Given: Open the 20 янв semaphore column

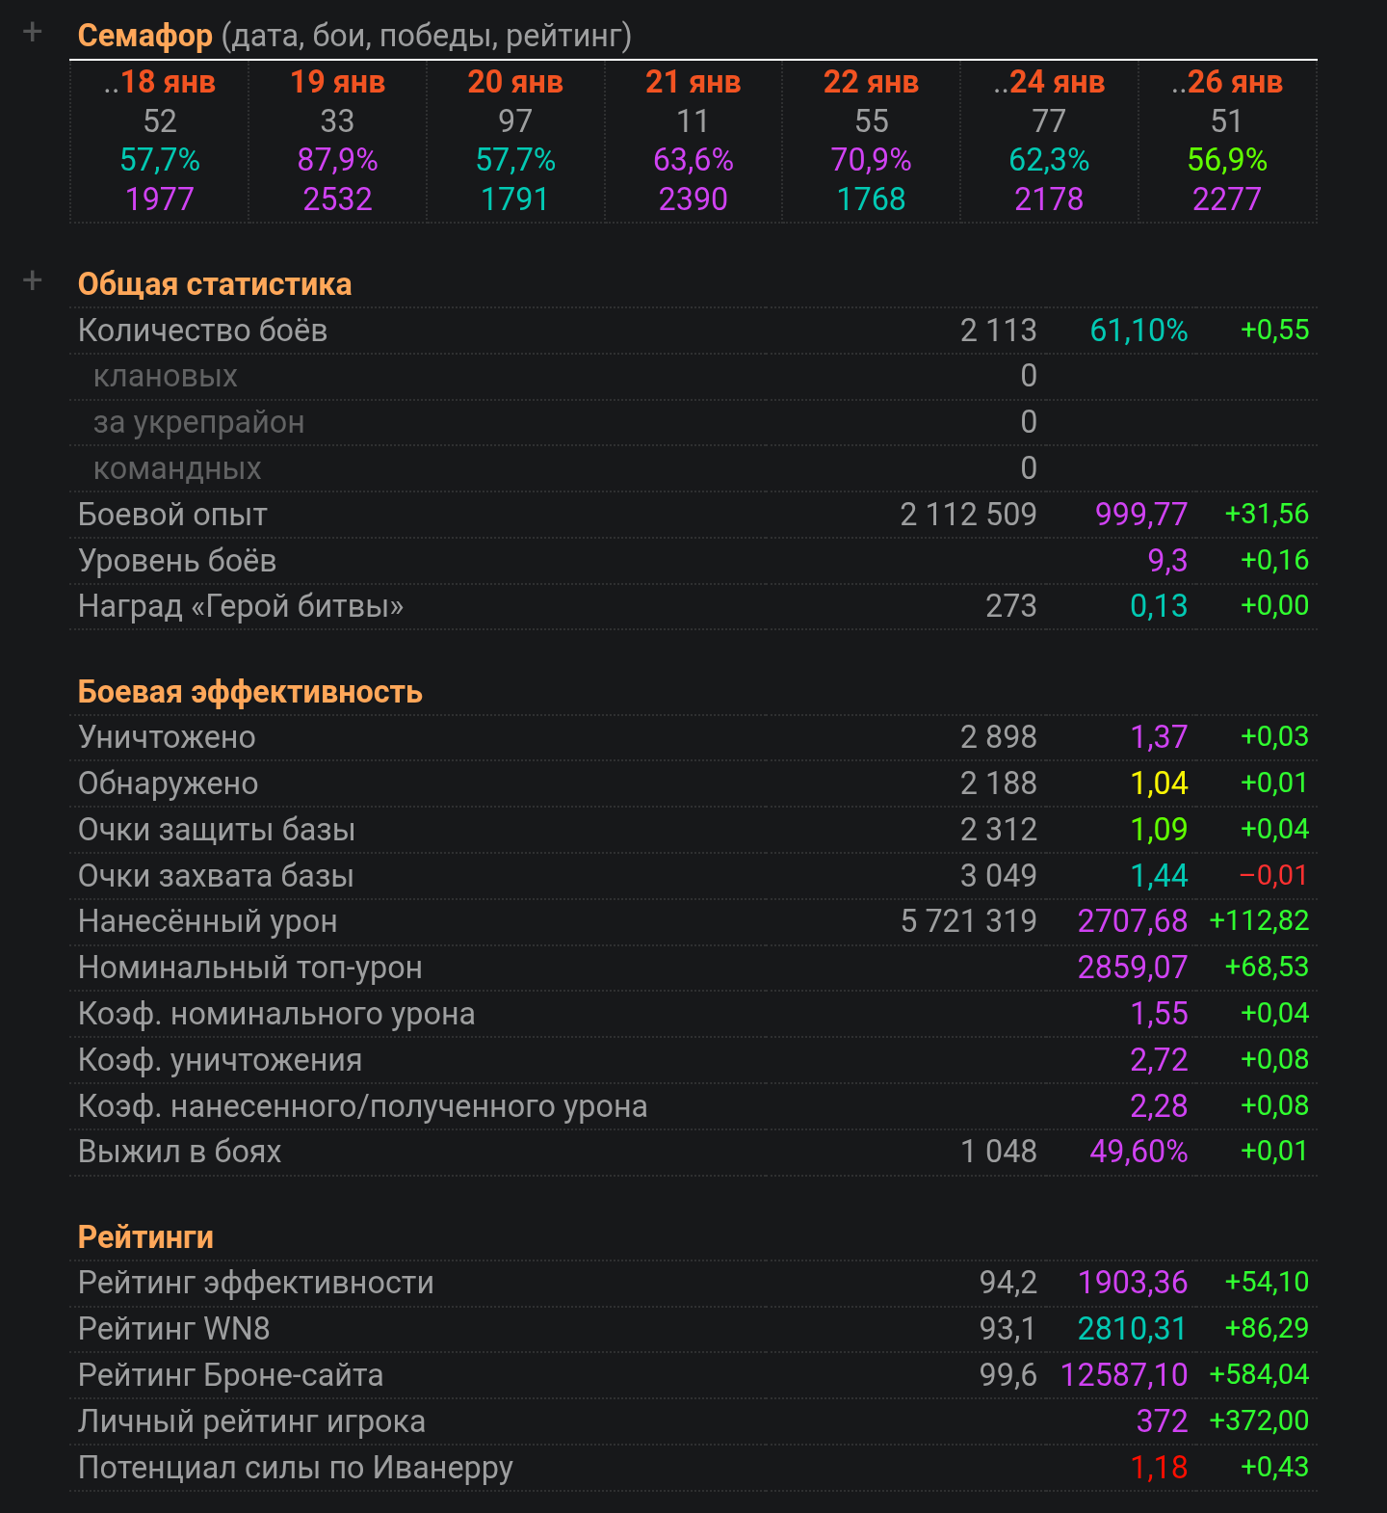Looking at the screenshot, I should (x=515, y=82).
